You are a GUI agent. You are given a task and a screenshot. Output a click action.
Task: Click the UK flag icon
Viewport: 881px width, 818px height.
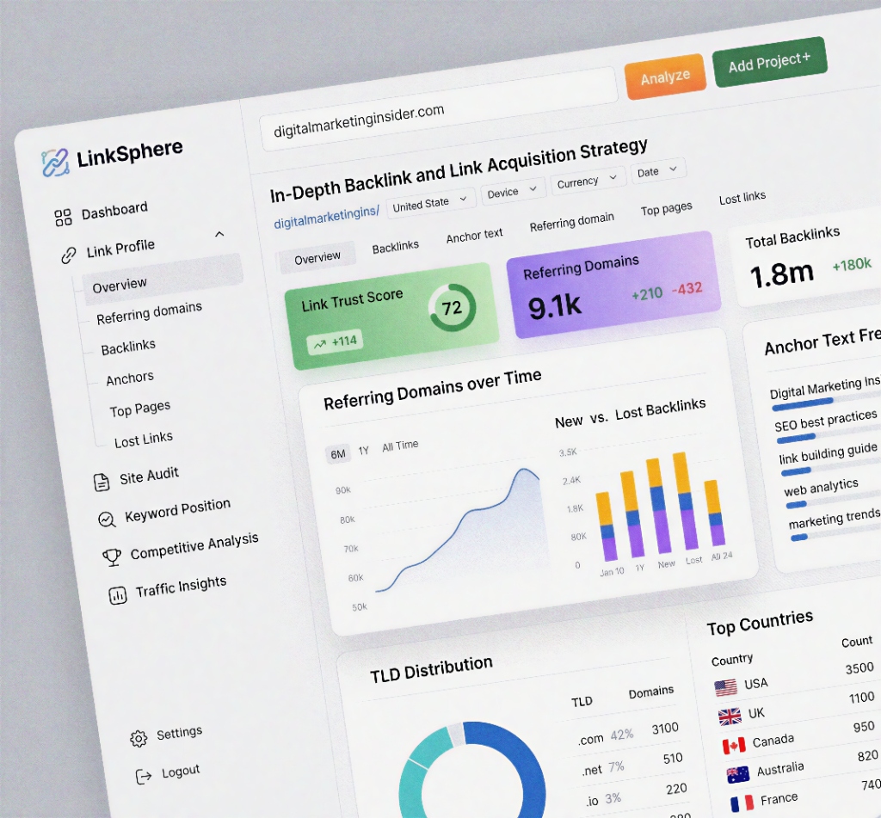730,717
